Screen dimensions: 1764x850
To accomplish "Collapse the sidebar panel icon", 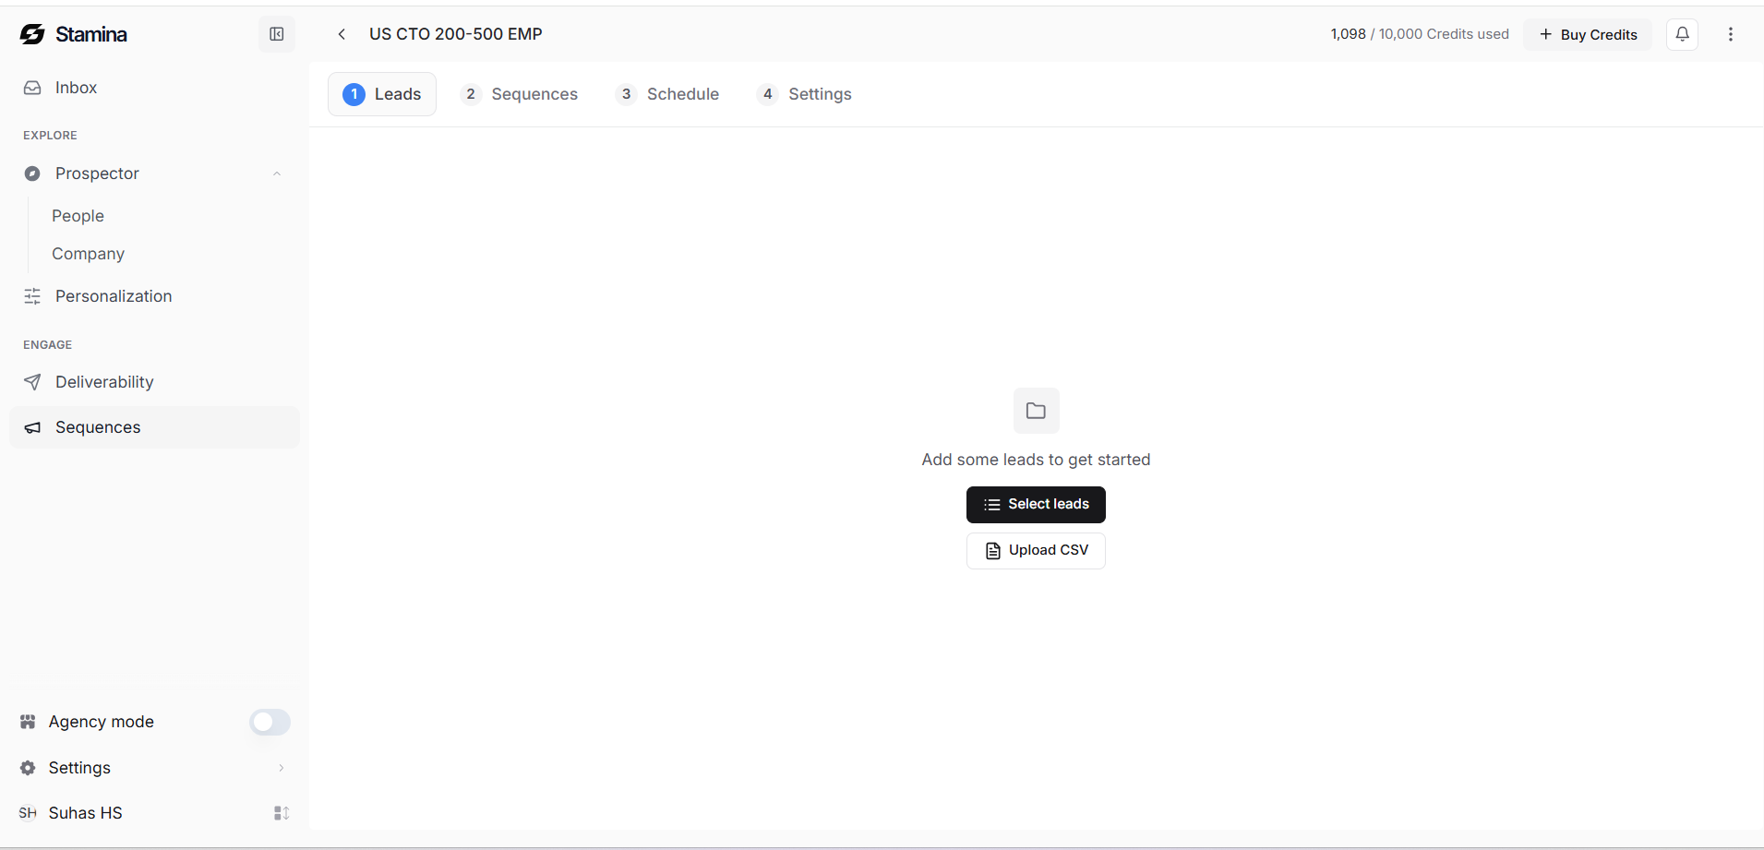I will pos(277,34).
